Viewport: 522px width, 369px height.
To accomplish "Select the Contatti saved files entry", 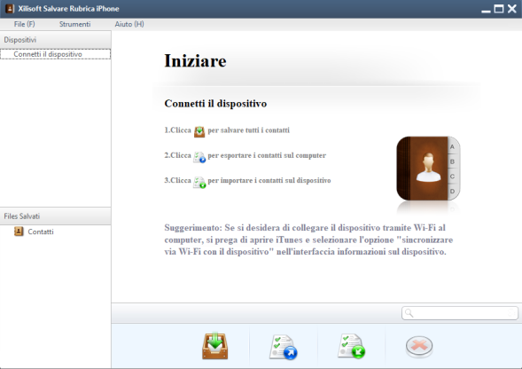I will click(40, 232).
